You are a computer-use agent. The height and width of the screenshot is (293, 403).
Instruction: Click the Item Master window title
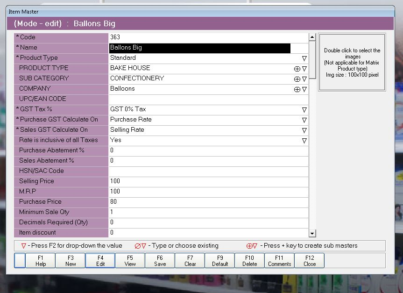tap(23, 12)
